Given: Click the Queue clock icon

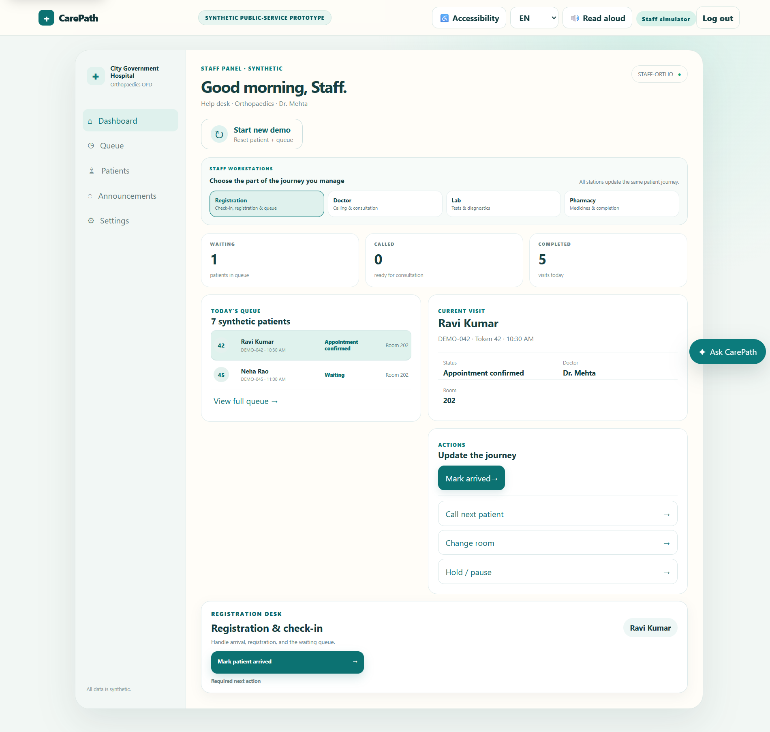Looking at the screenshot, I should point(91,146).
